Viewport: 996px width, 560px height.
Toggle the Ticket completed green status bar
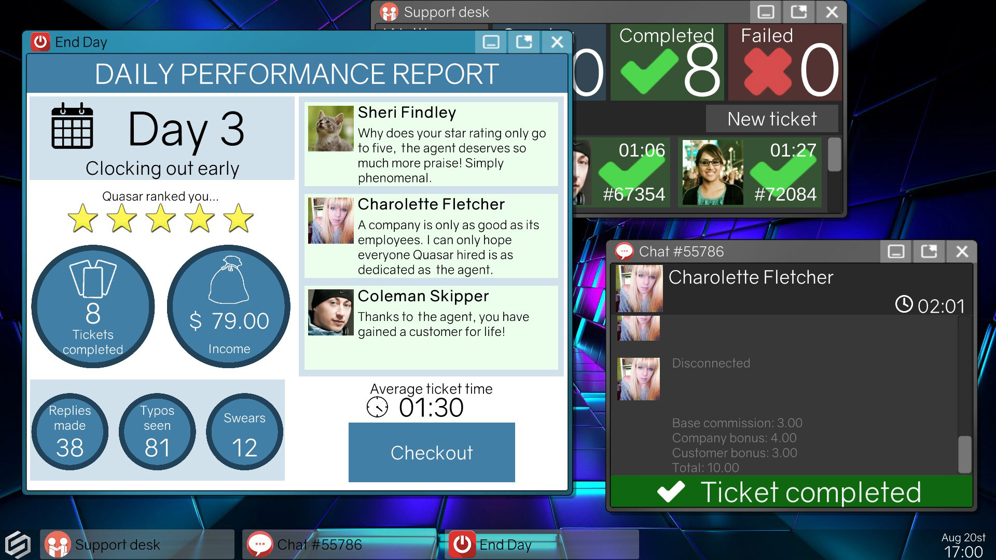[794, 492]
